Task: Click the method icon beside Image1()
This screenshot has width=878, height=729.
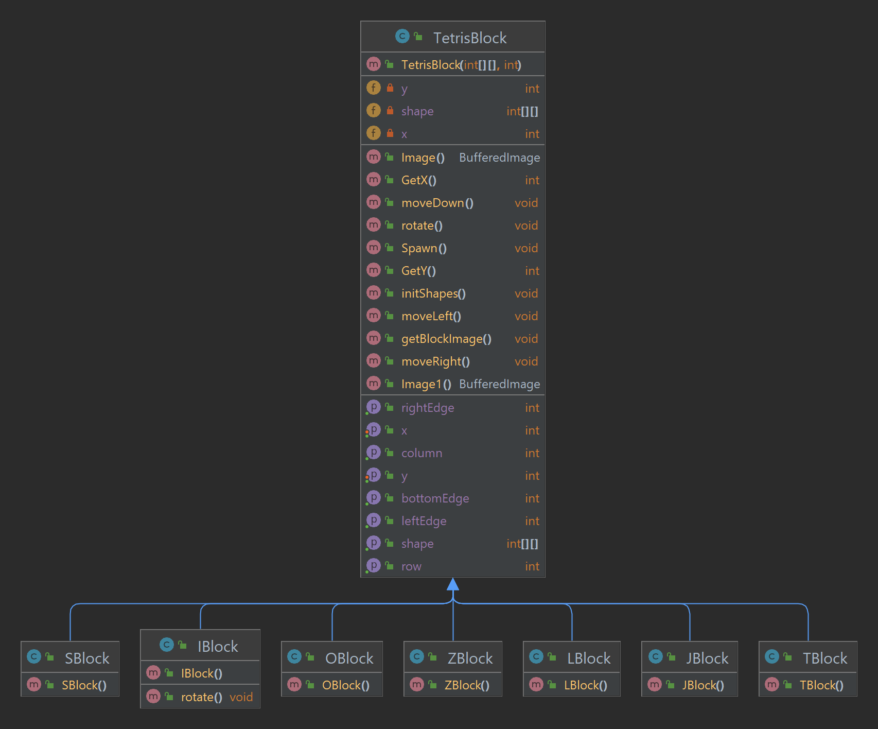Action: (x=374, y=383)
